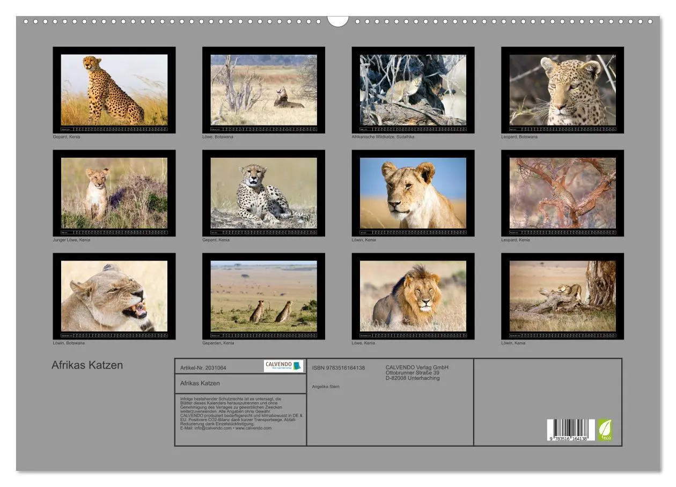Click the caption 'Löwe, Botswana'
Screen dimensions: 676x487
[x=218, y=137]
